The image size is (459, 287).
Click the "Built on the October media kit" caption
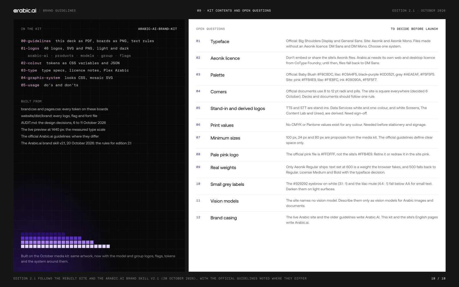tap(98, 259)
